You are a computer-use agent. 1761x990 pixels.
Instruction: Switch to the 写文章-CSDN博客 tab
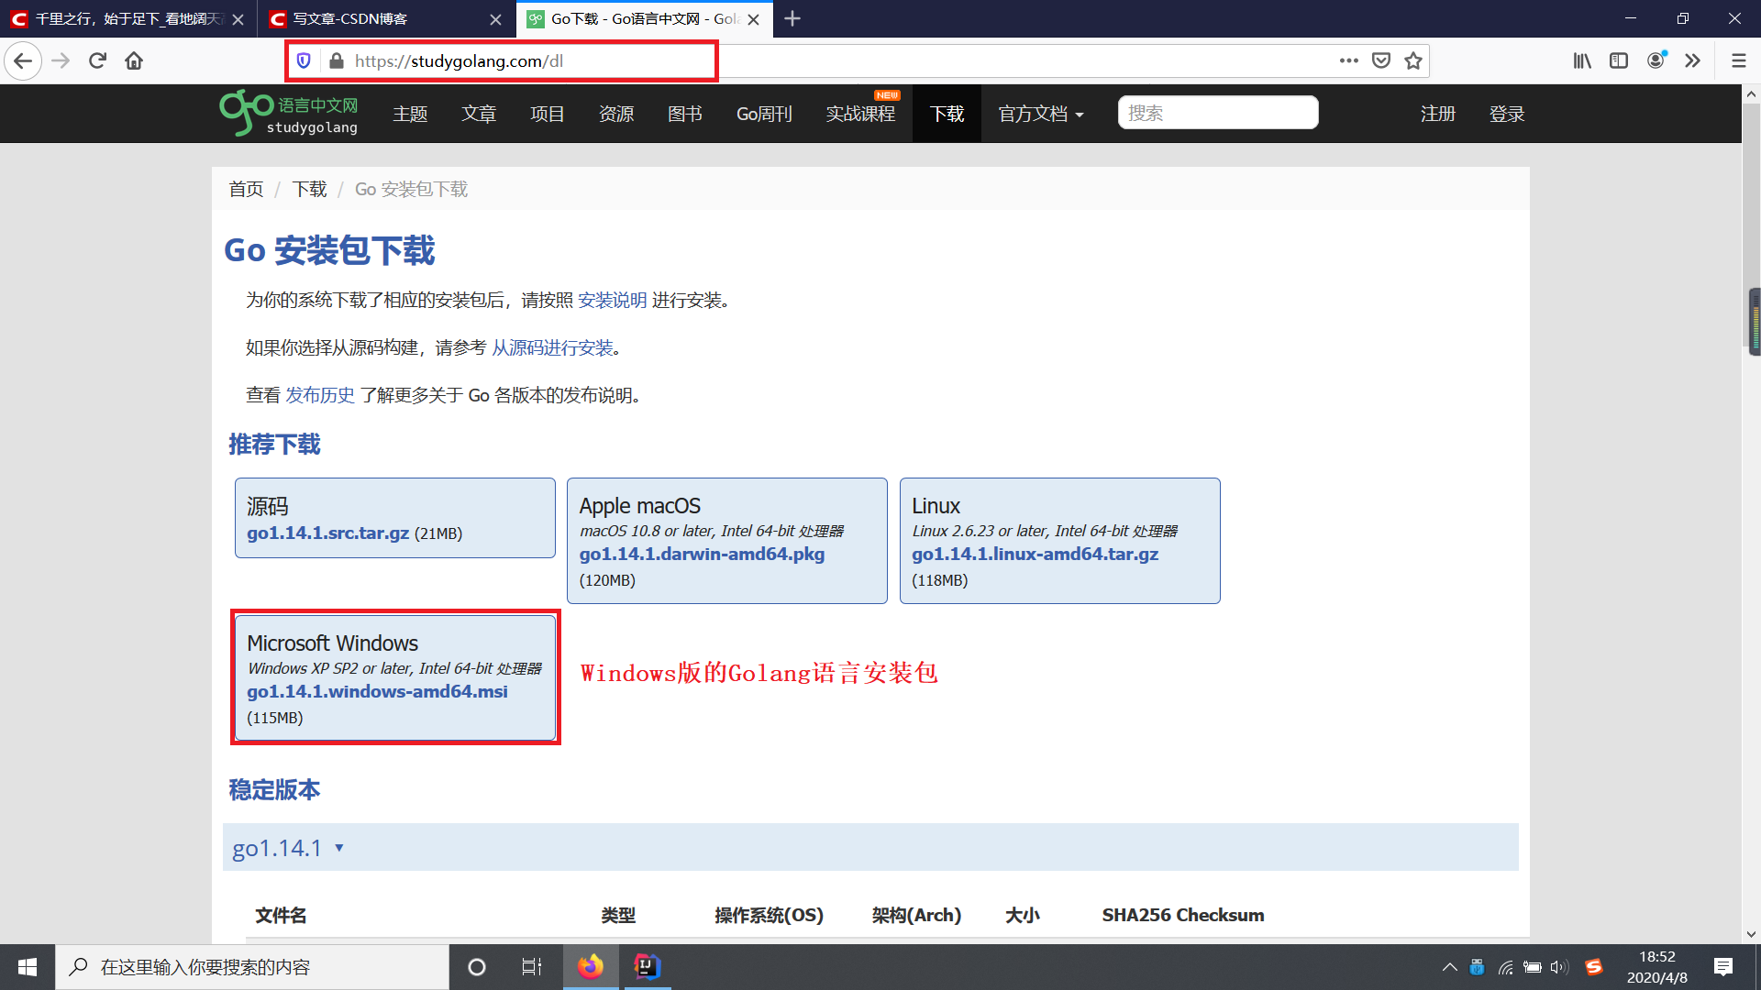click(x=386, y=19)
